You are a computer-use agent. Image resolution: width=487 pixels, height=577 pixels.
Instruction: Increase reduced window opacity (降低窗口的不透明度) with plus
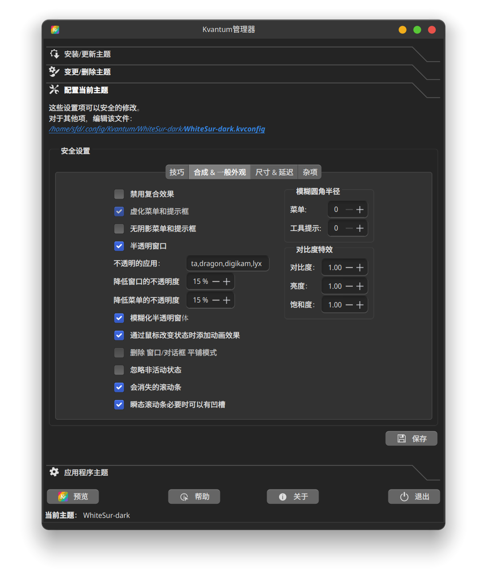(227, 282)
